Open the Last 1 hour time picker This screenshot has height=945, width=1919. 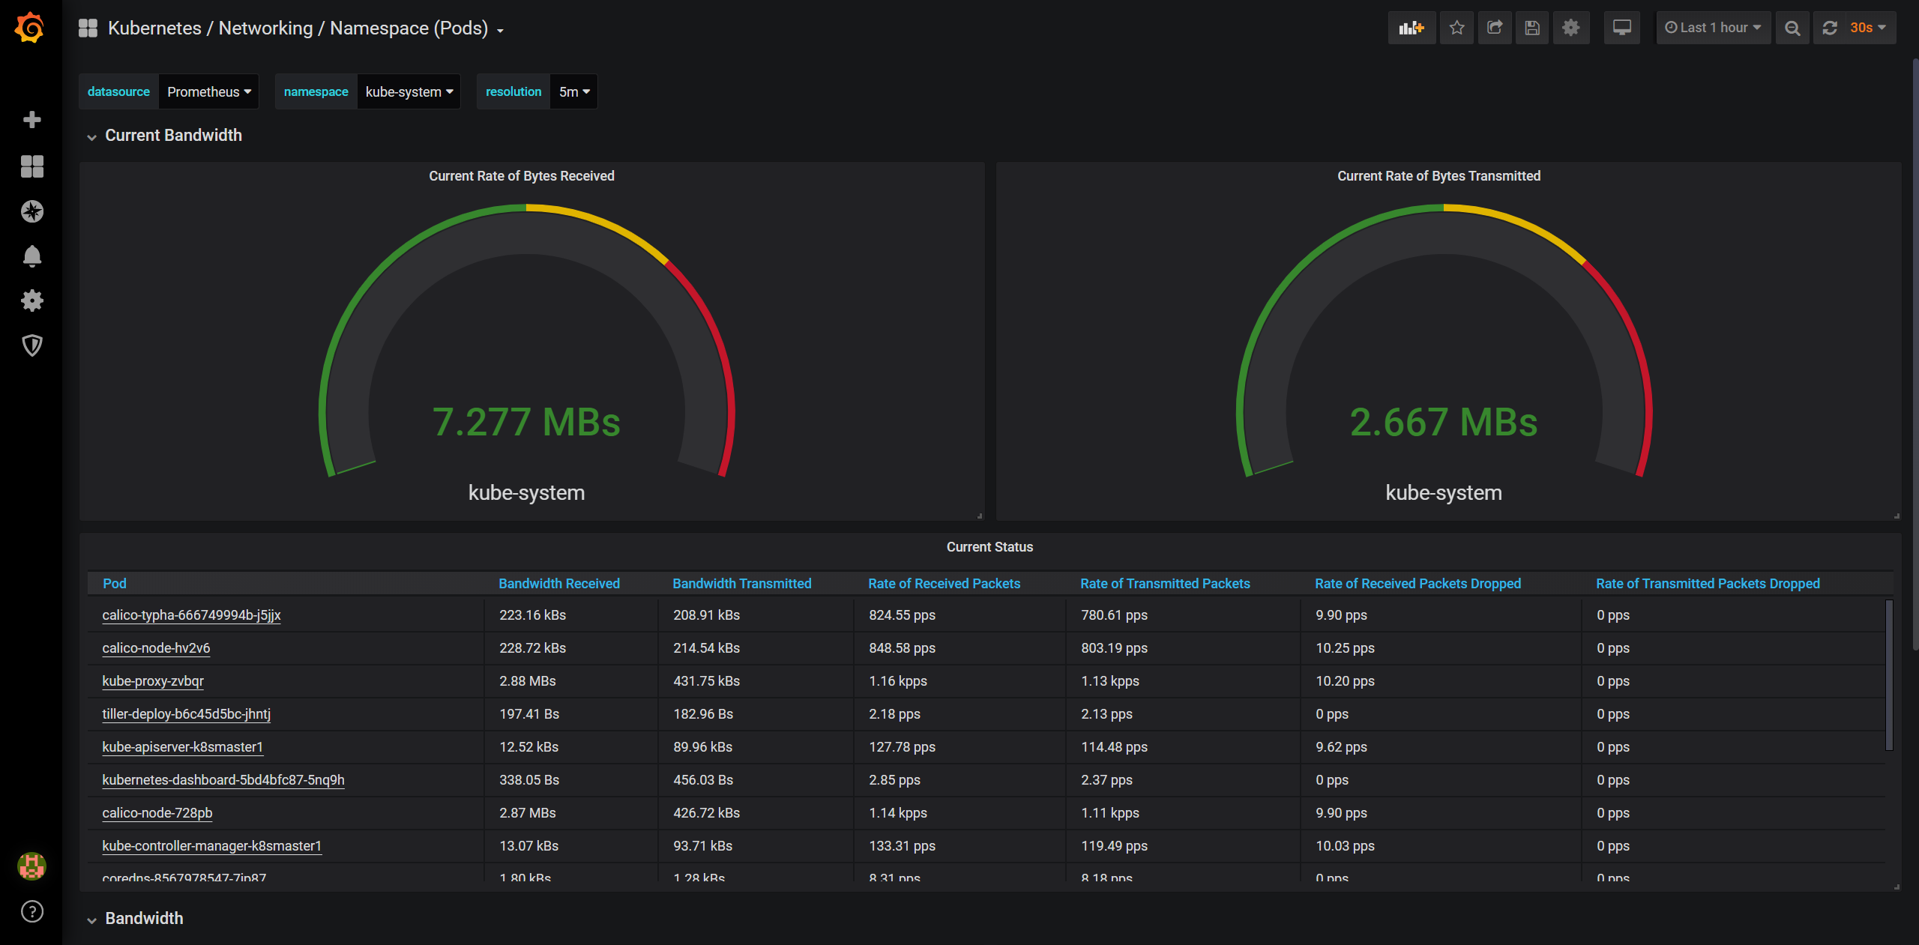click(1713, 28)
